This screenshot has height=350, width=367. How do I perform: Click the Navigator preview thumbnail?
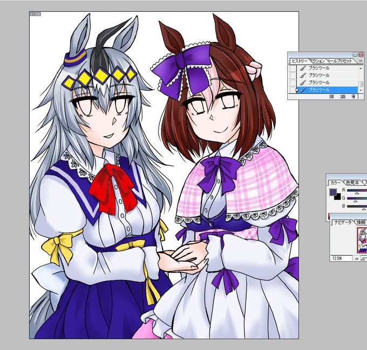[x=362, y=240]
